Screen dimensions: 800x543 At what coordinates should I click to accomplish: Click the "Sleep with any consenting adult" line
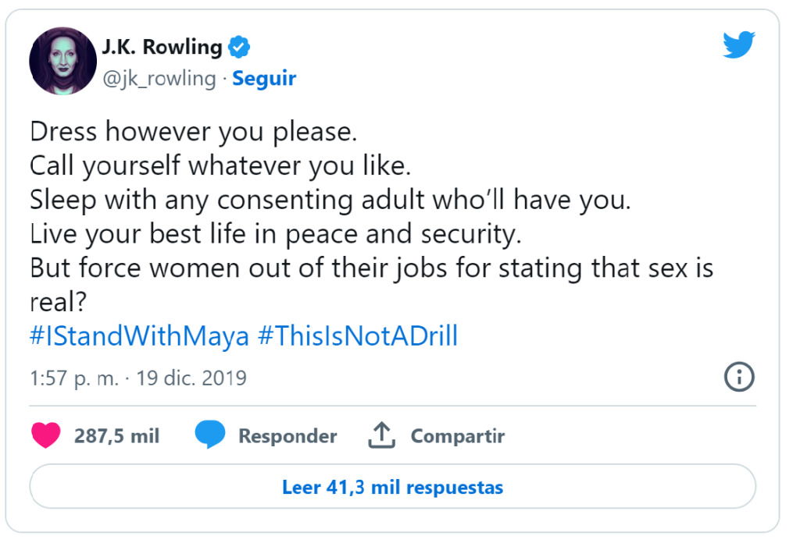click(329, 200)
